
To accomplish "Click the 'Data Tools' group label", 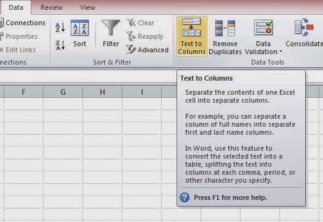I will [268, 62].
